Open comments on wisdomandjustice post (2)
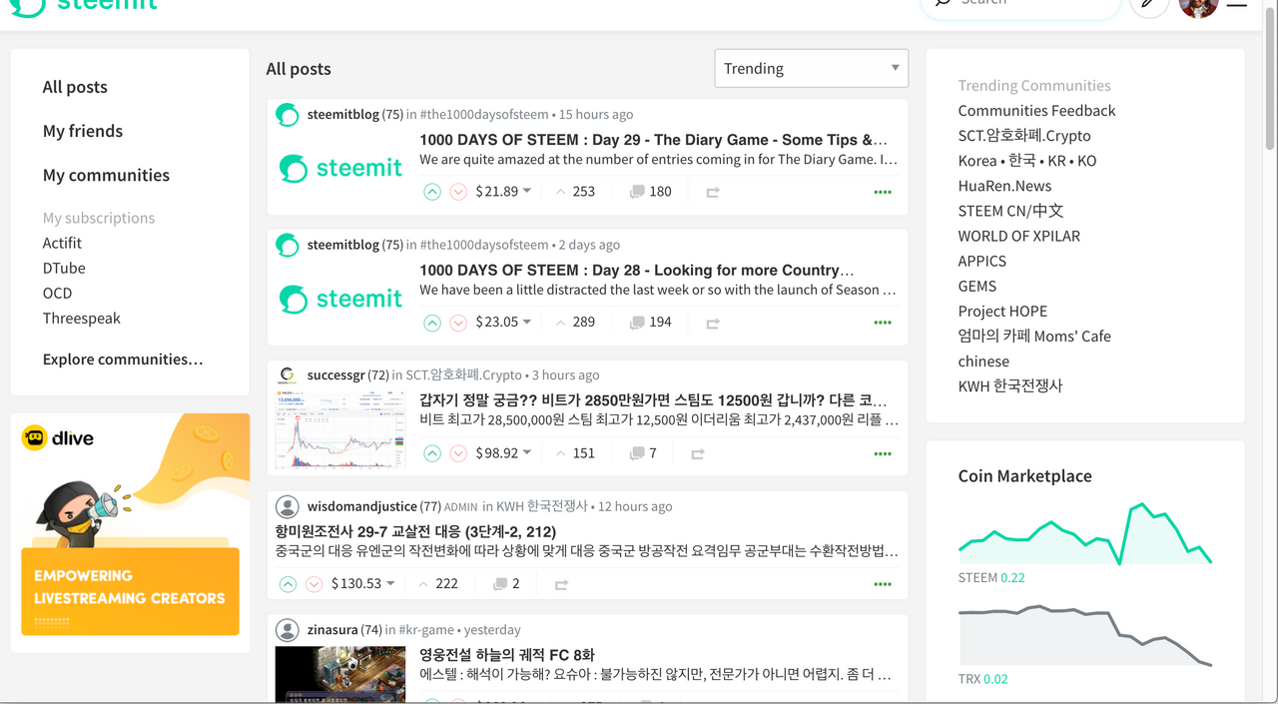Image resolution: width=1278 pixels, height=704 pixels. coord(506,584)
